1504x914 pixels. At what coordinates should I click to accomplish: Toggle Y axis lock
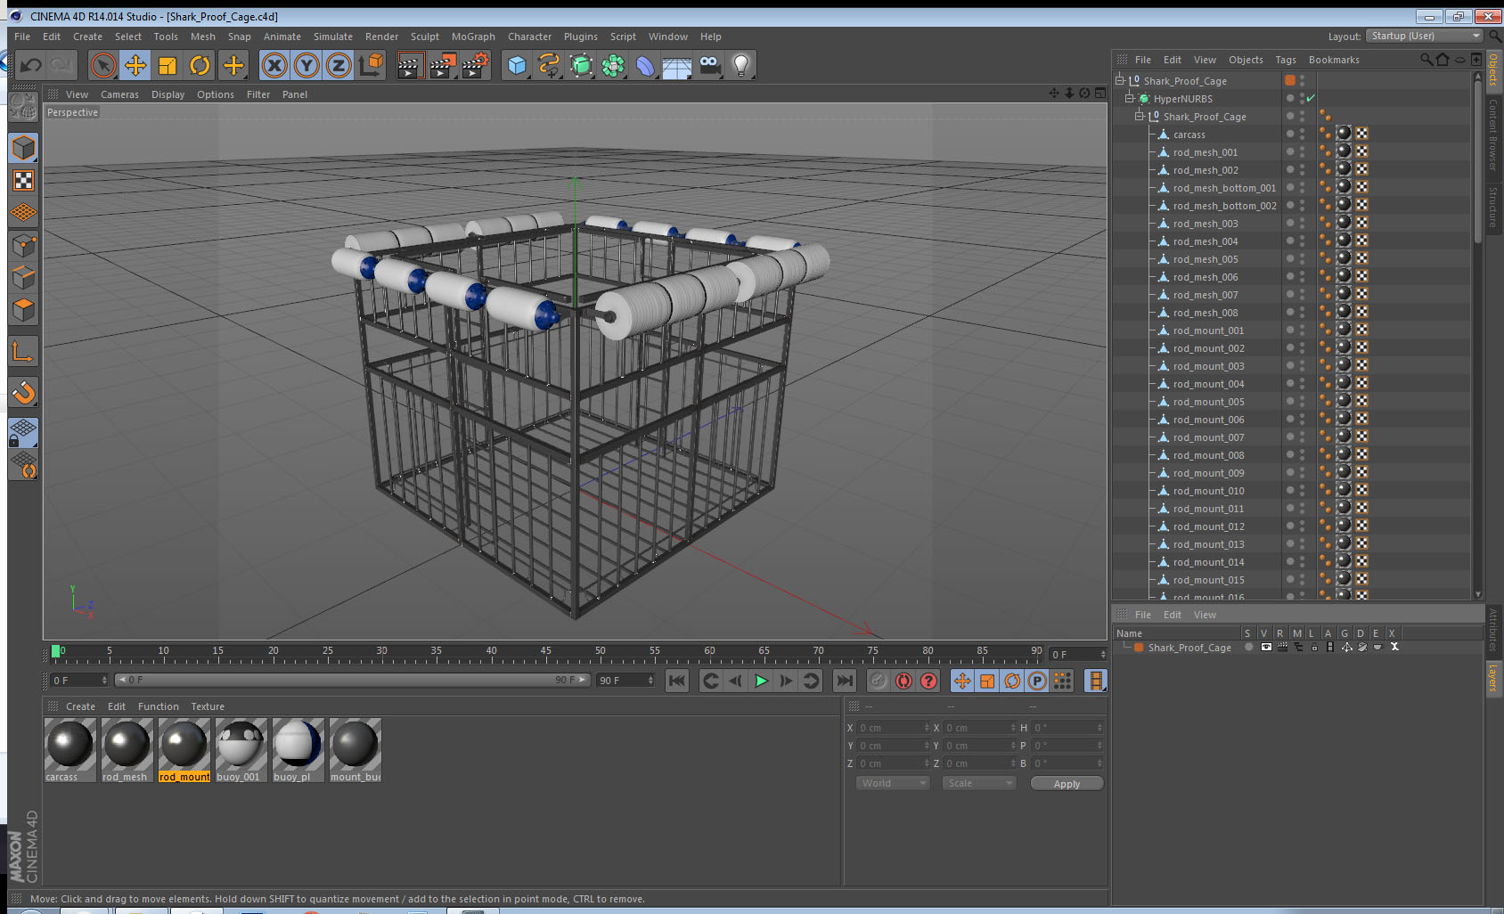click(307, 65)
